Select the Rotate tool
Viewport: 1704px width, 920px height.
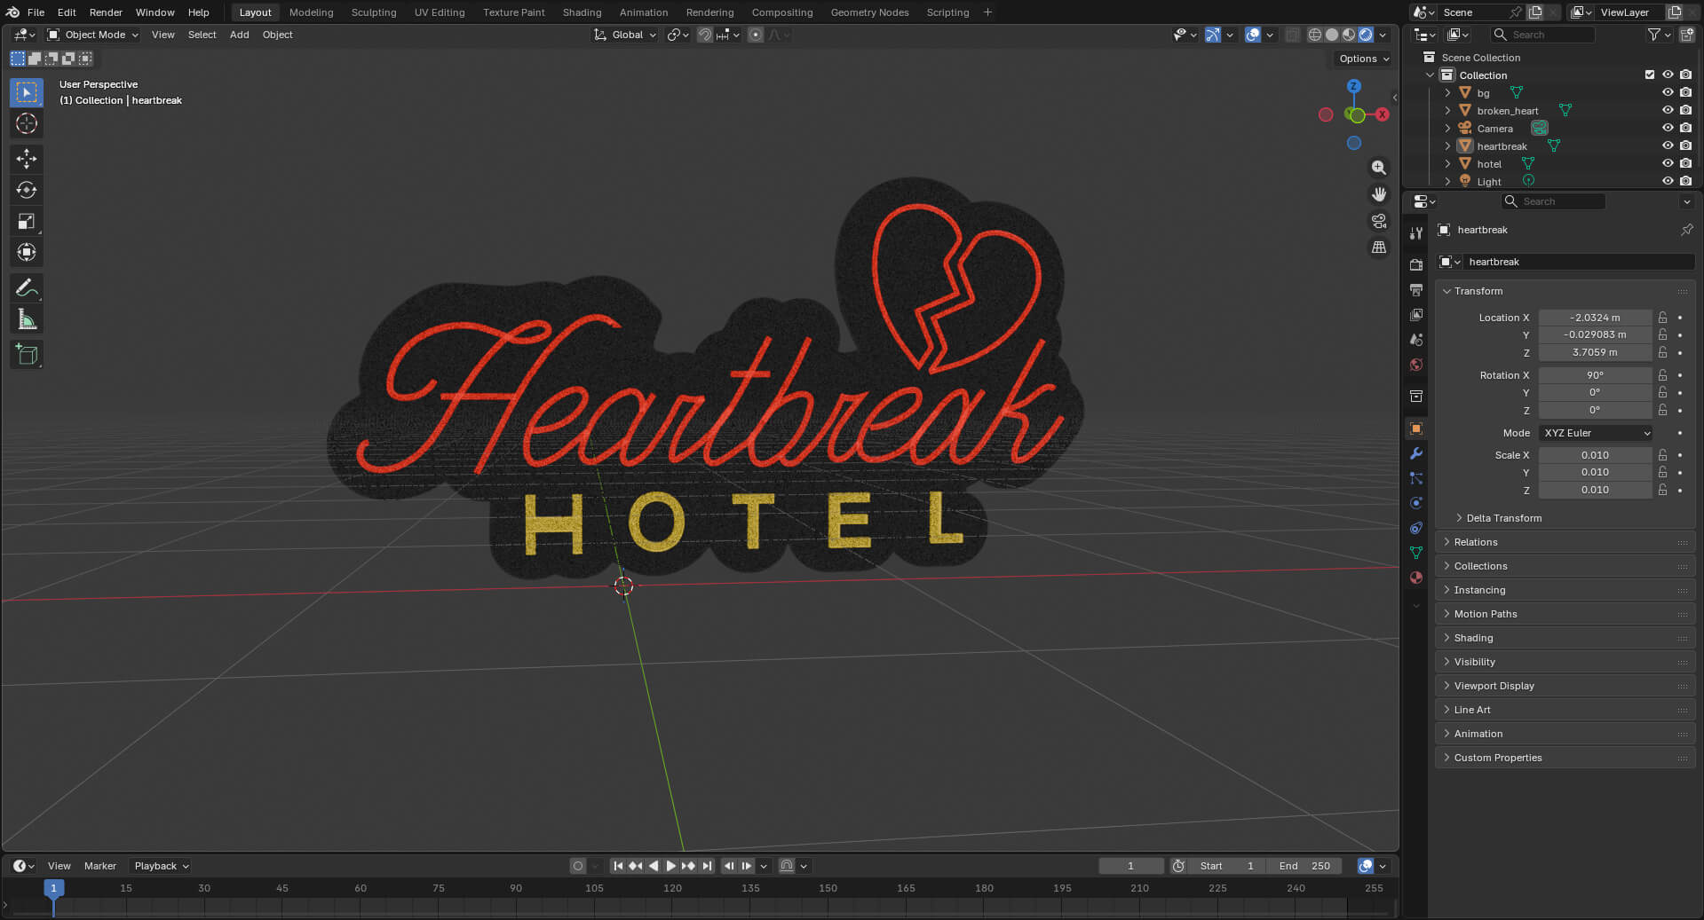click(x=27, y=190)
